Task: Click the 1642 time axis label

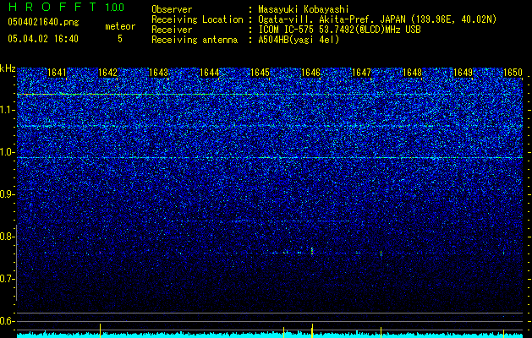Action: point(107,73)
